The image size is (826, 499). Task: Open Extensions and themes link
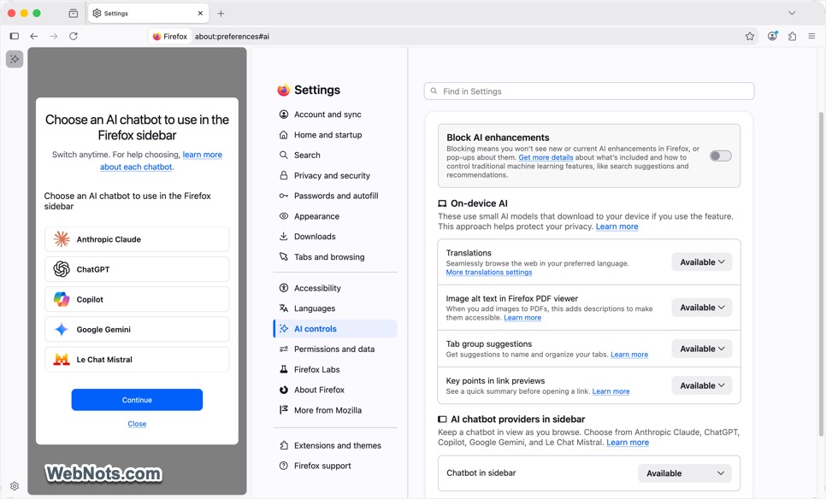[335, 445]
